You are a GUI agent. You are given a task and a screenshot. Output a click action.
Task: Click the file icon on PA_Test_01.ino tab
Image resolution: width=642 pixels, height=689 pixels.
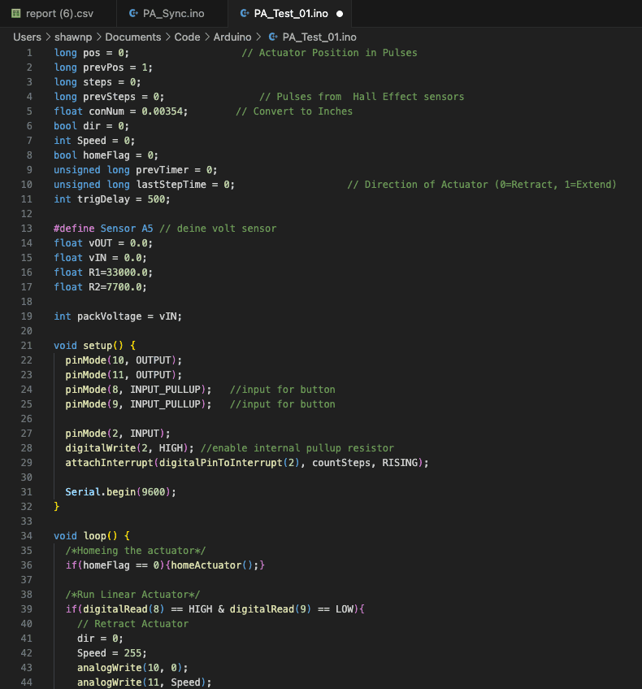[243, 14]
